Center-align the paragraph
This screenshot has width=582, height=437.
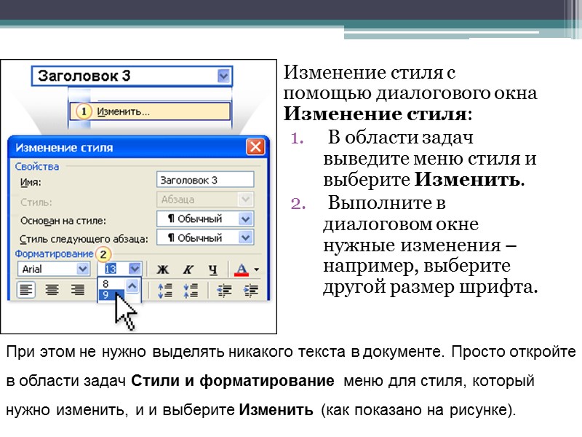tap(52, 289)
